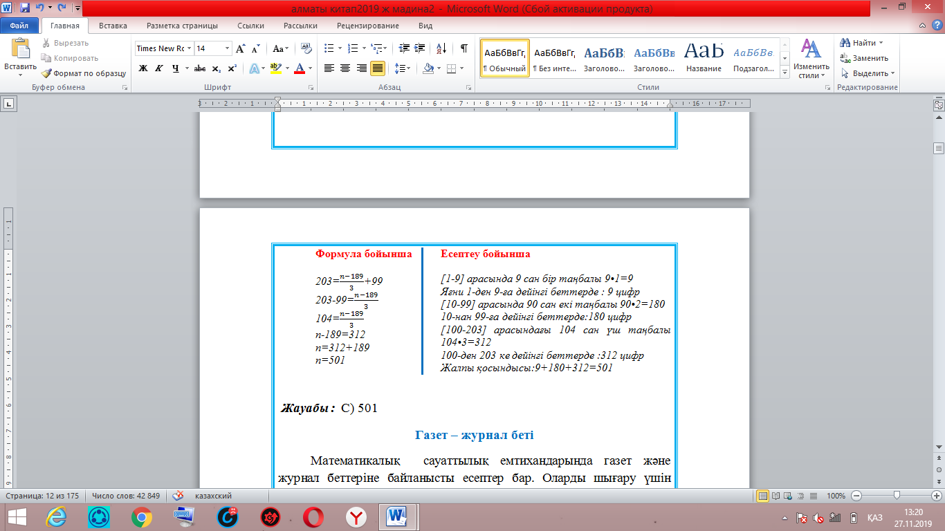The width and height of the screenshot is (945, 531).
Task: Open the Файл tab
Action: click(x=19, y=26)
